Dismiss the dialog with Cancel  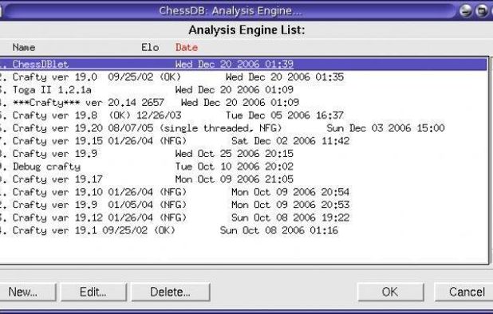click(x=464, y=292)
